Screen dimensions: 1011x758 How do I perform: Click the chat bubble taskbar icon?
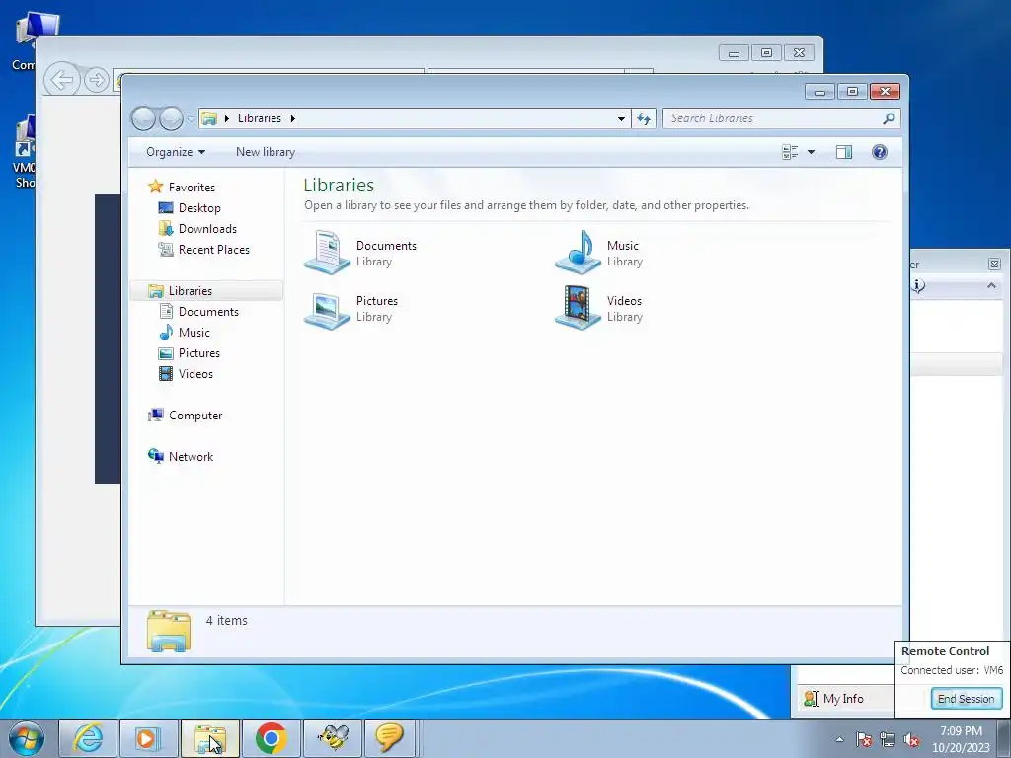(x=389, y=738)
